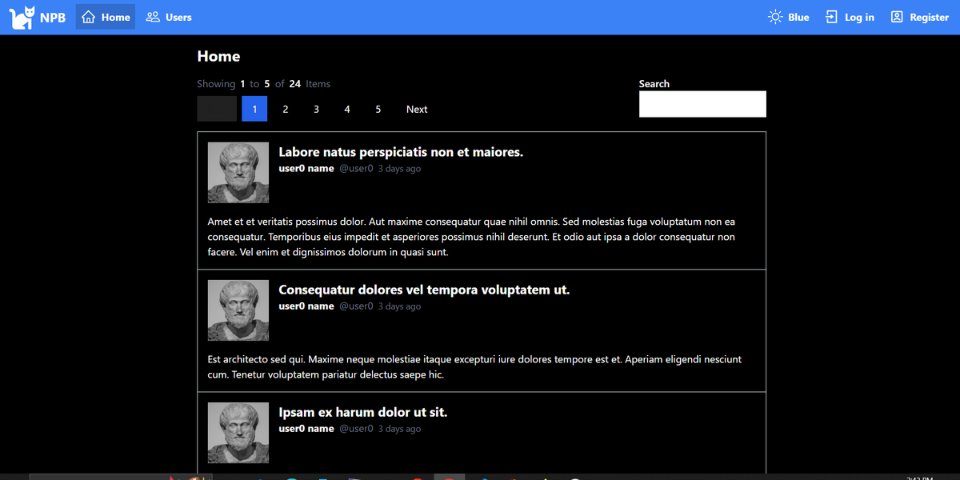Image resolution: width=960 pixels, height=480 pixels.
Task: Click '@user0' handle on 'Labore natus' post
Action: pos(356,169)
